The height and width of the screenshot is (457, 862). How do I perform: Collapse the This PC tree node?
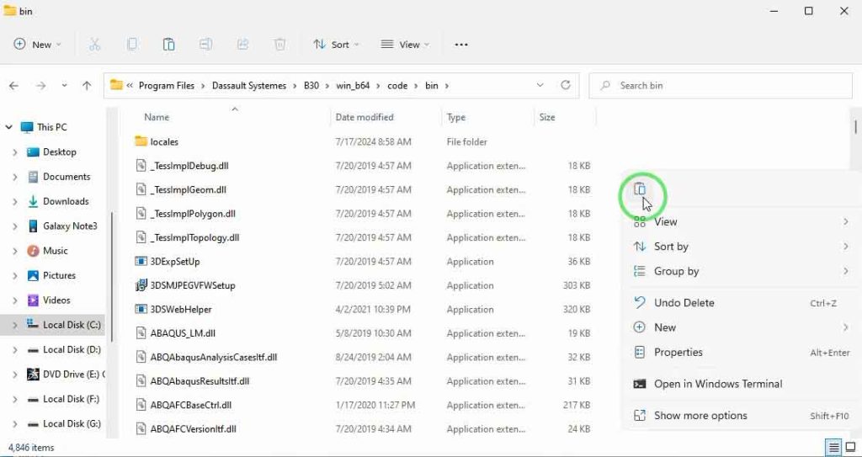(x=9, y=127)
